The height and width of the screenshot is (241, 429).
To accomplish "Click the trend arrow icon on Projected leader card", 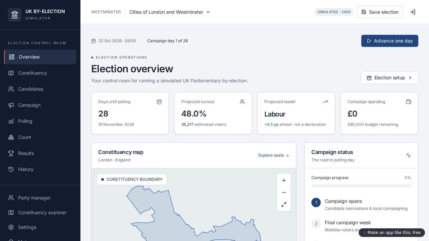I will [325, 102].
